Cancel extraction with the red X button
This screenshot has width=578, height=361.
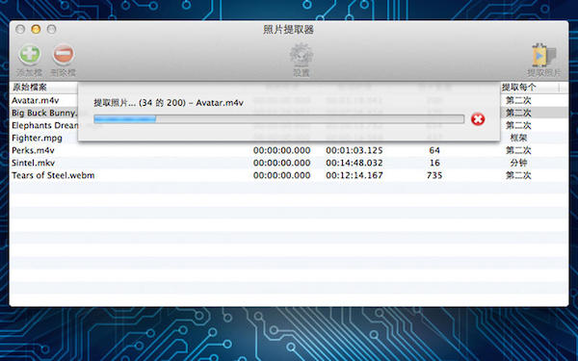[478, 119]
